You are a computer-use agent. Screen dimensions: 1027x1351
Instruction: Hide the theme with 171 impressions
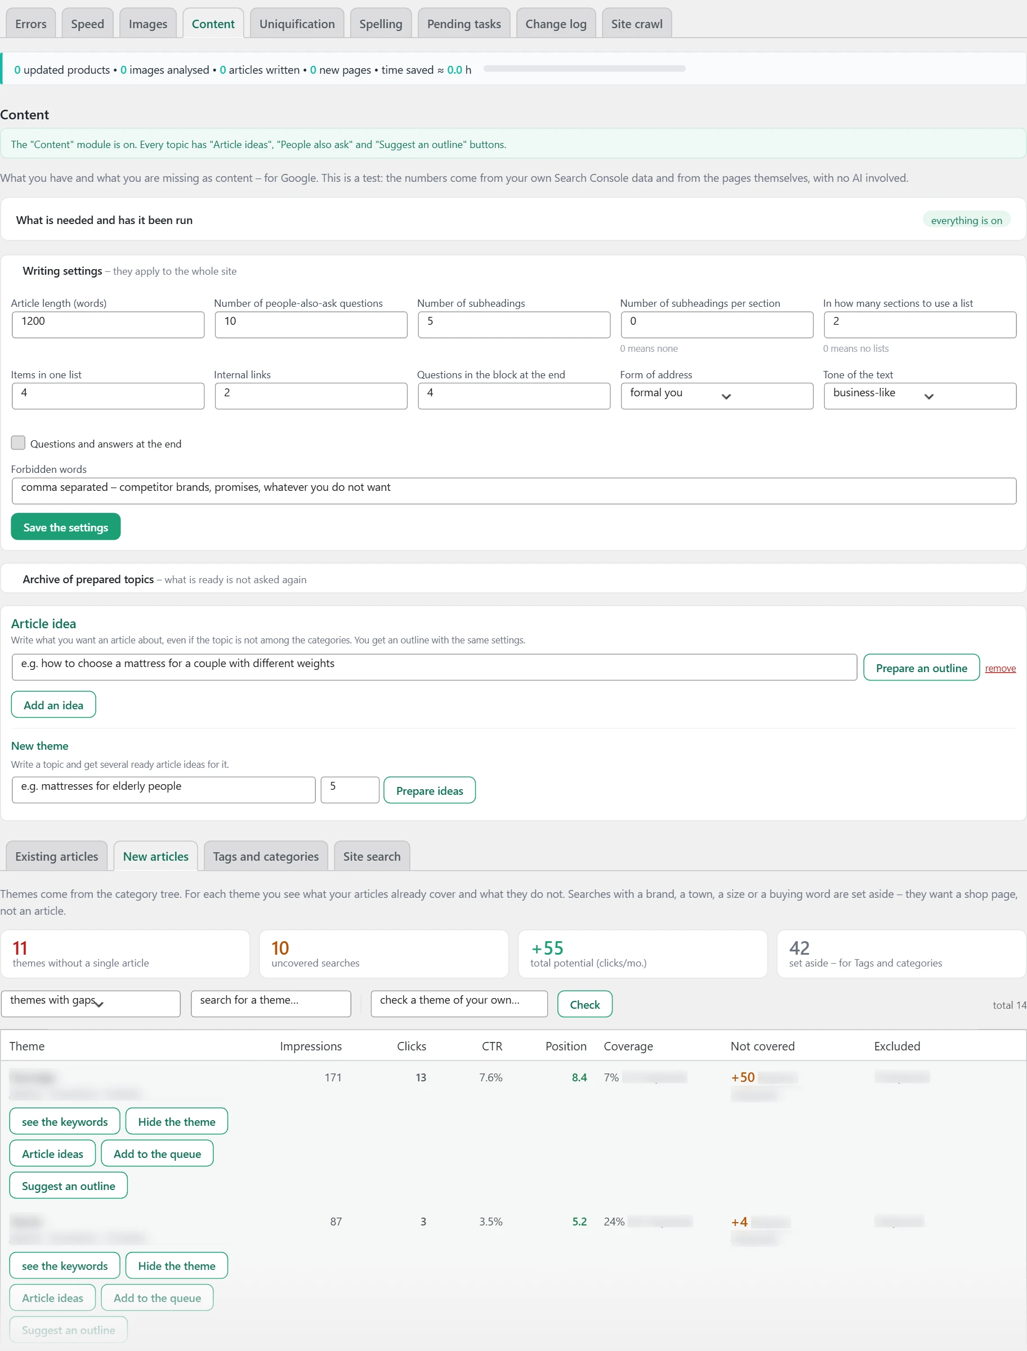coord(177,1121)
